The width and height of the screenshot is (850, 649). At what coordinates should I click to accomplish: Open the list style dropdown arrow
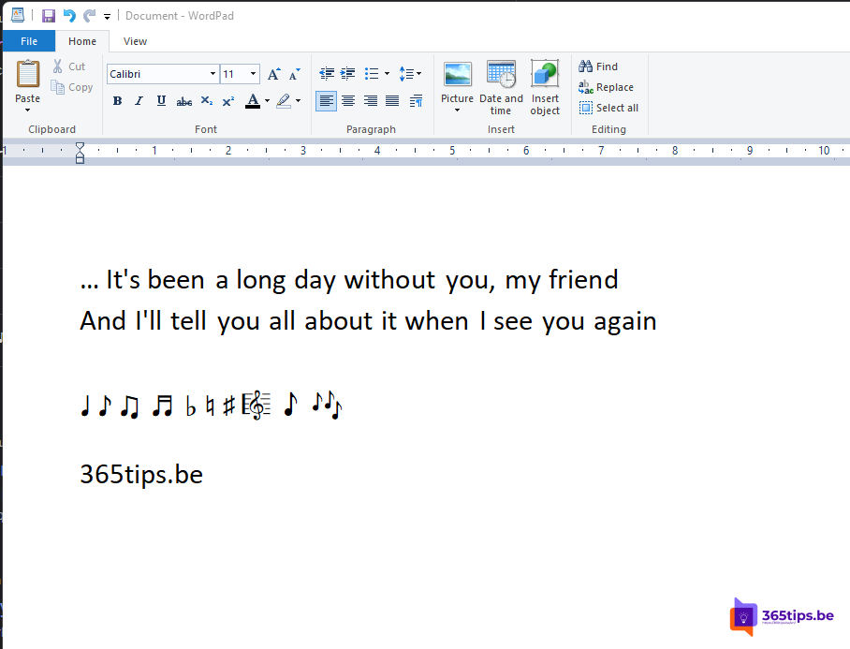387,73
